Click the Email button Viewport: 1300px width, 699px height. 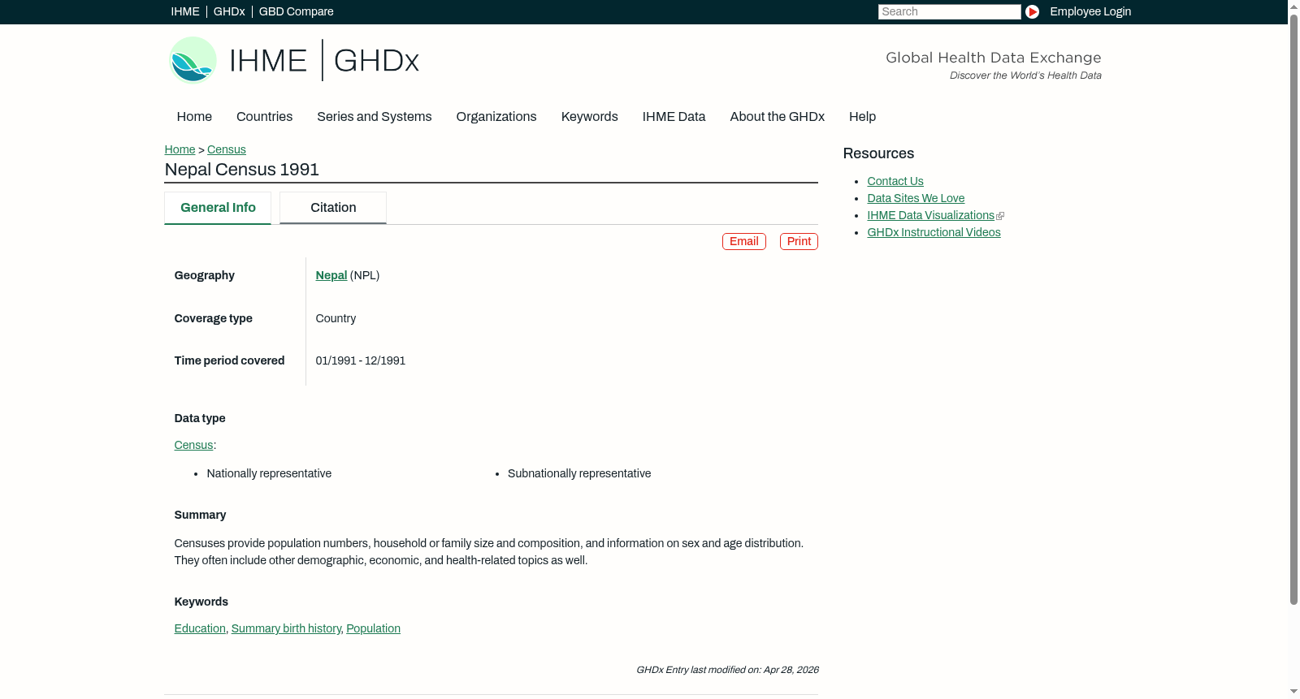(x=744, y=241)
